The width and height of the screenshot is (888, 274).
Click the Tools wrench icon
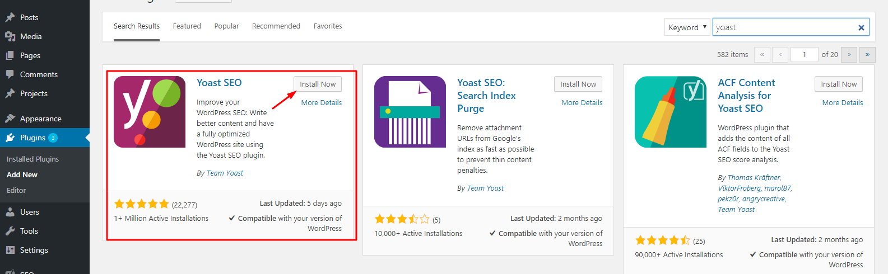coord(10,231)
